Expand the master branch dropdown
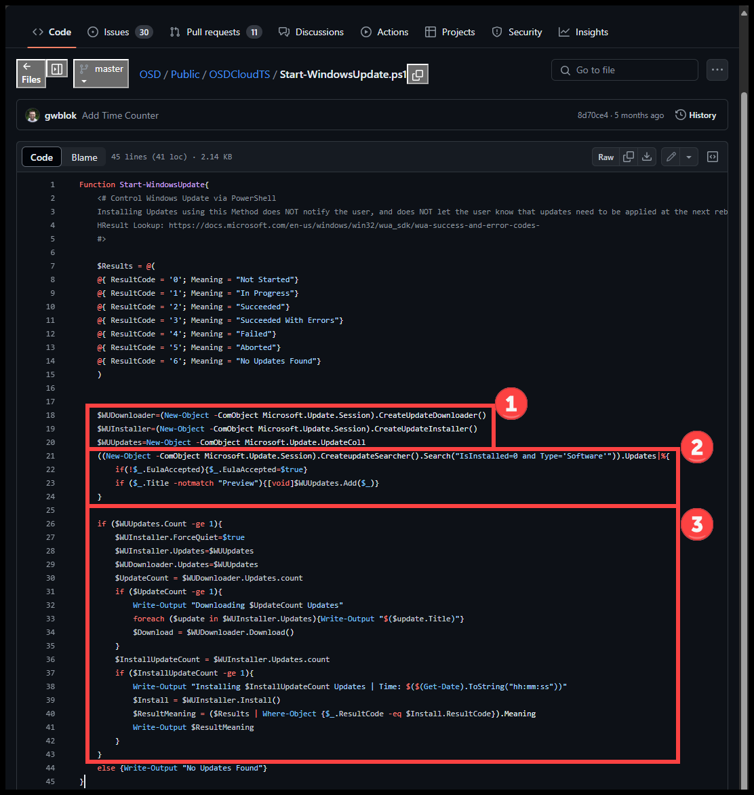Screen dimensions: 754x795 coord(101,74)
